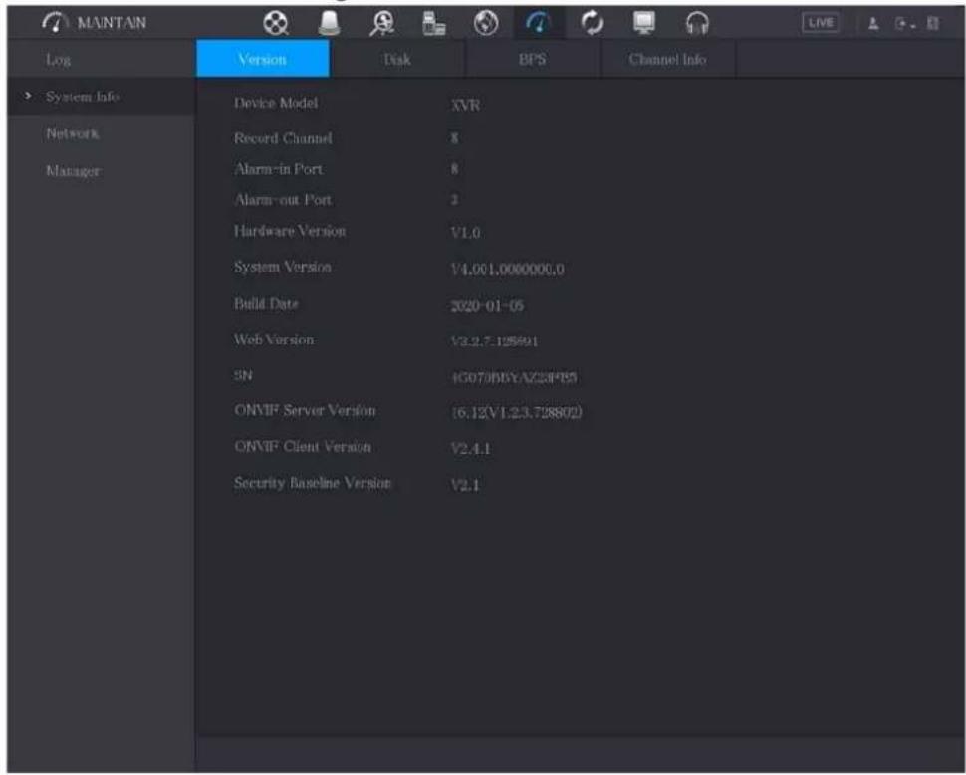Click the MAINTAIN title text
Image resolution: width=966 pixels, height=775 pixels.
point(112,23)
